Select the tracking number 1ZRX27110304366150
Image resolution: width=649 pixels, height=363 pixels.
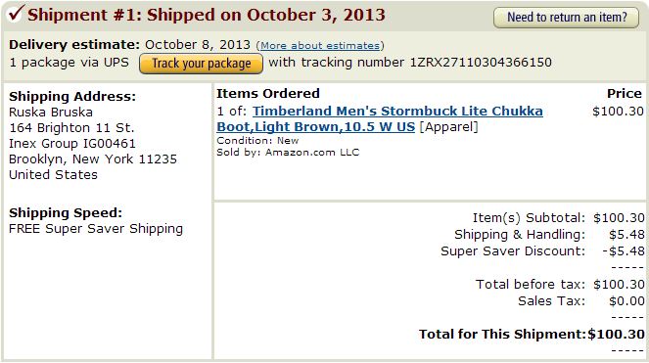(x=481, y=63)
